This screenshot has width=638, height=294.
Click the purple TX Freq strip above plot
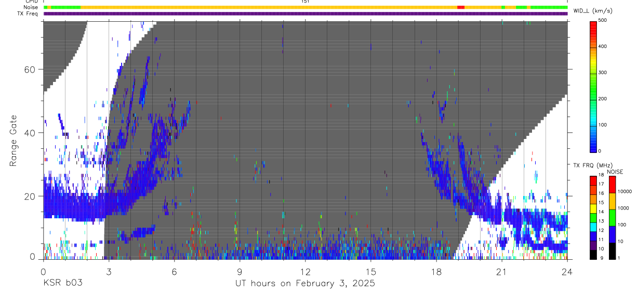pos(305,13)
